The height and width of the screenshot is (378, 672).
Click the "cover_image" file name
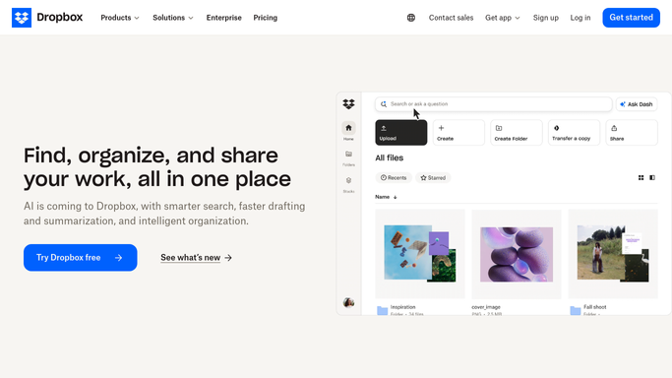tap(486, 307)
